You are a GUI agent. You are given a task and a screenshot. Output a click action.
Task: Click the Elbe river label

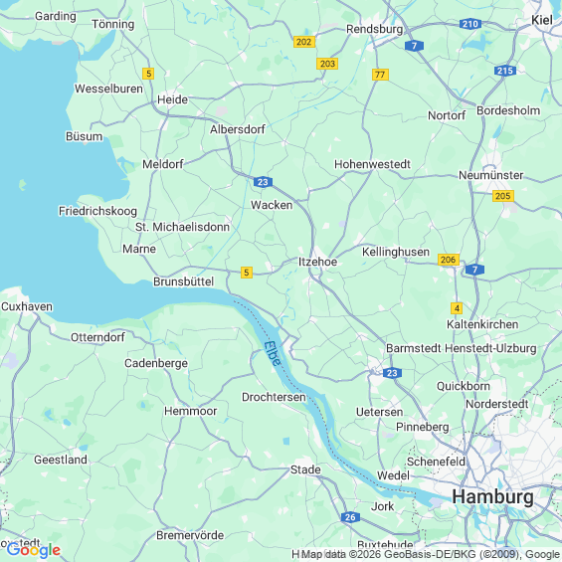click(x=273, y=353)
